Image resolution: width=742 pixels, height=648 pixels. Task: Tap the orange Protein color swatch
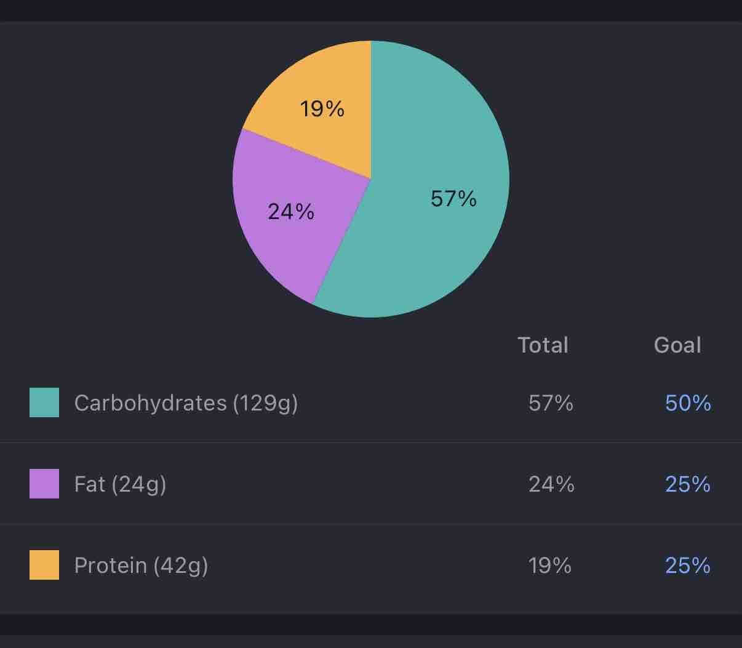(44, 565)
